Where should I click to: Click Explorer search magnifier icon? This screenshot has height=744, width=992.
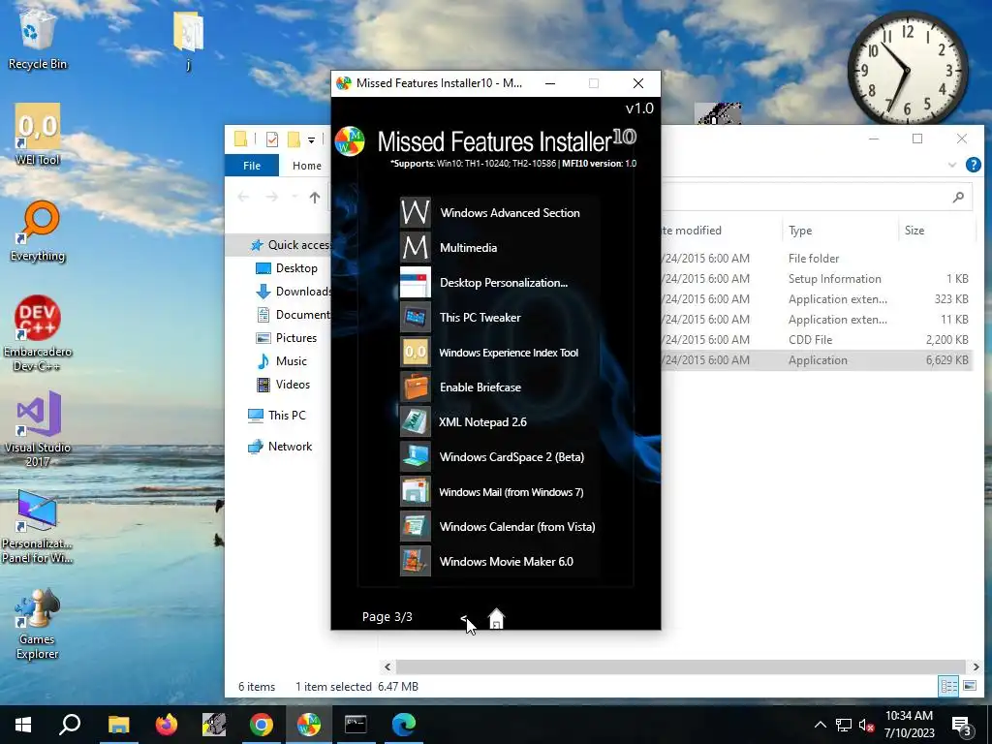[958, 198]
